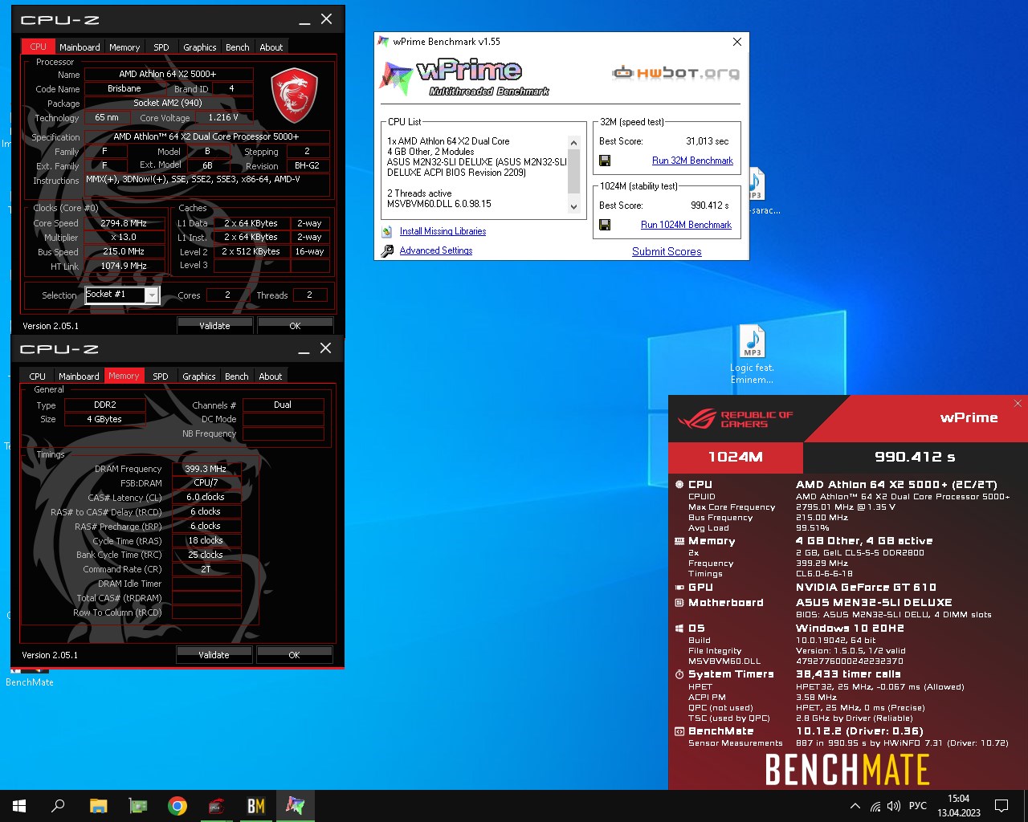
Task: Click the 1024M label in BenchMate panel
Action: point(735,457)
